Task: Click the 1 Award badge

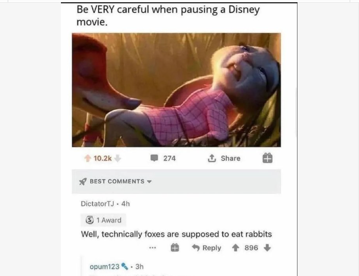Action: coord(104,220)
